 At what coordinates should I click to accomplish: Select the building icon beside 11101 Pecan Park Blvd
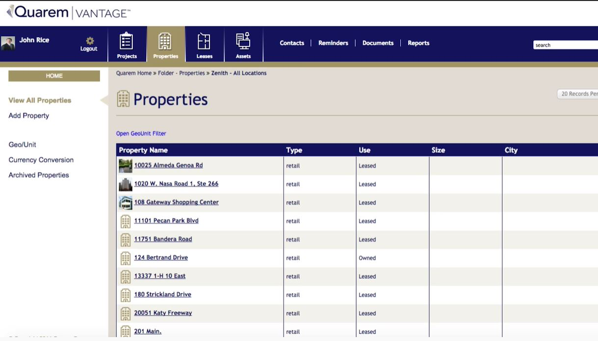click(125, 221)
